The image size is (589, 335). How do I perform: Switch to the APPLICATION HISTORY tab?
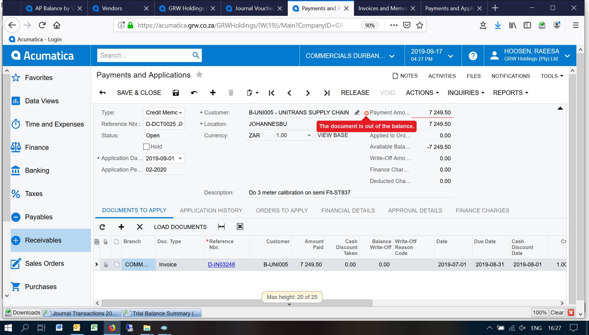211,211
